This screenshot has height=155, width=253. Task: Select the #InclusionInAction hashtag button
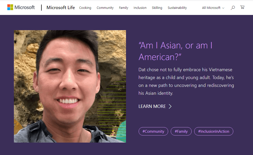tap(214, 131)
